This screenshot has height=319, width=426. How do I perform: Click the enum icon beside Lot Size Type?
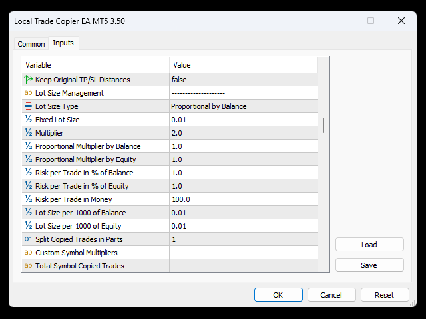(28, 106)
